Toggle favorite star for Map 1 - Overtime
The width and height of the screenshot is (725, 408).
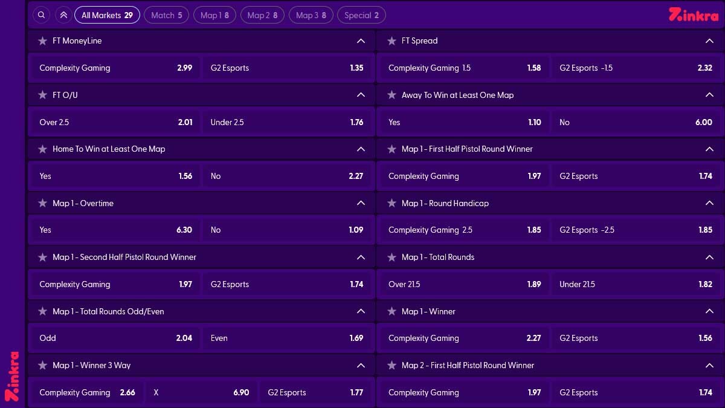click(42, 203)
